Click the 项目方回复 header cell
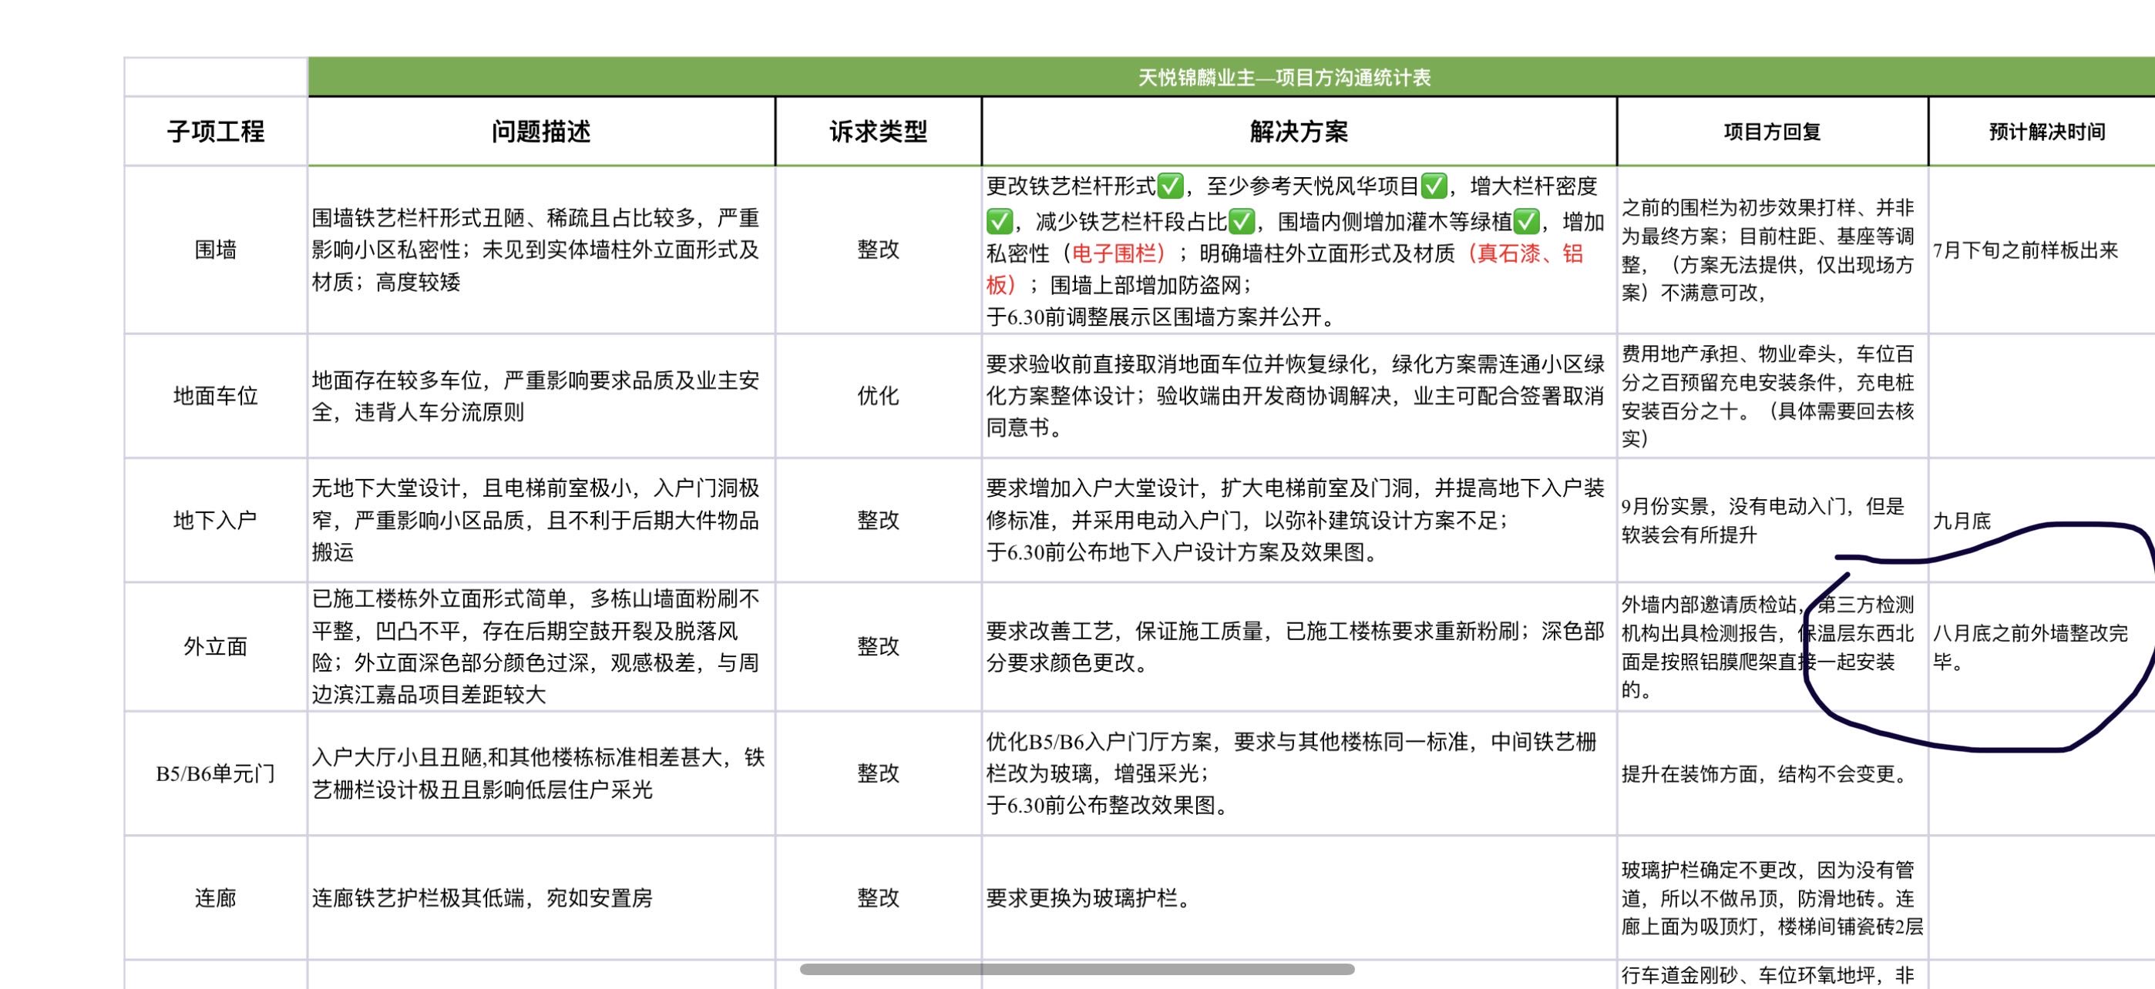This screenshot has height=989, width=2155. pos(1772,131)
